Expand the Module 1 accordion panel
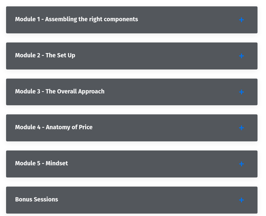The height and width of the screenshot is (216, 266). pyautogui.click(x=132, y=20)
